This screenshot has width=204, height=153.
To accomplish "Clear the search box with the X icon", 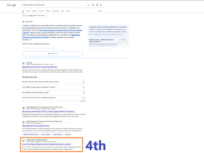I will [88, 5].
